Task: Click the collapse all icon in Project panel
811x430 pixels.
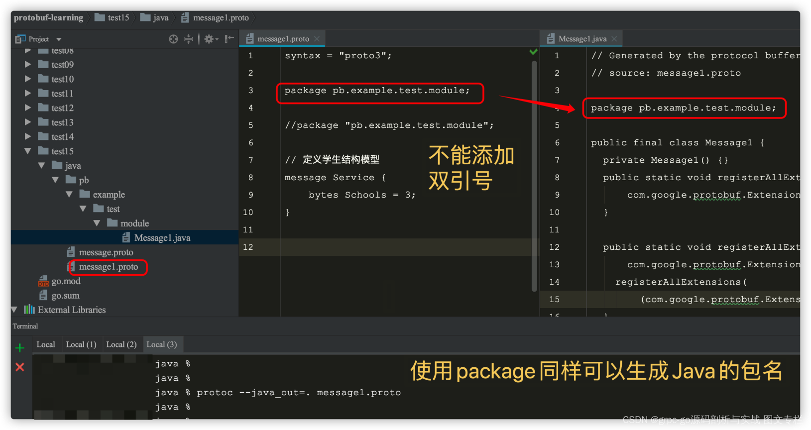Action: [x=189, y=39]
